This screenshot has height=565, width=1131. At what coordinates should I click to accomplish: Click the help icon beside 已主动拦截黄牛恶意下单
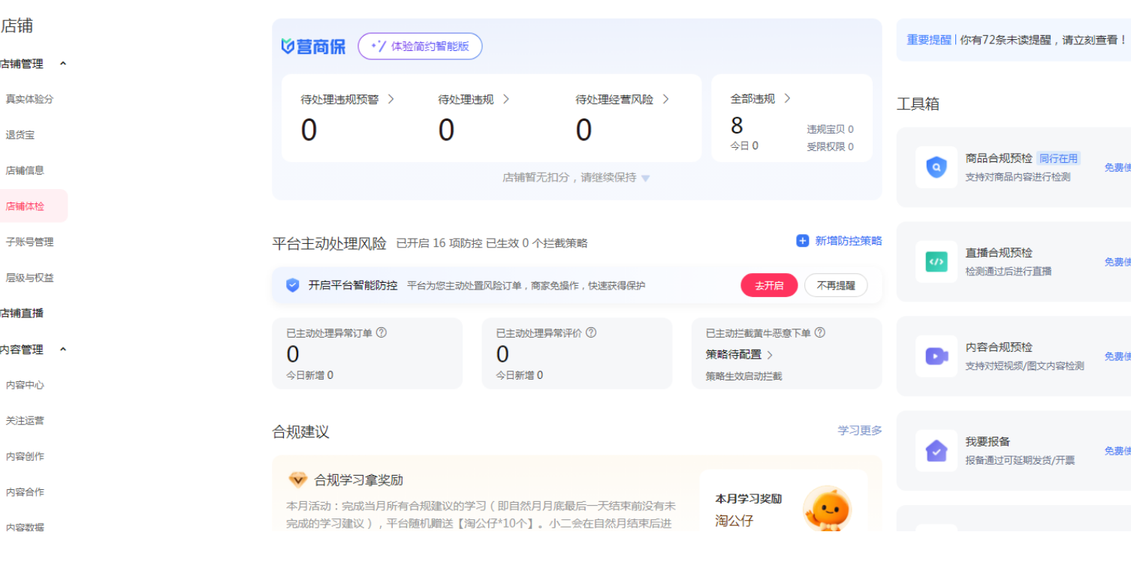pos(820,332)
